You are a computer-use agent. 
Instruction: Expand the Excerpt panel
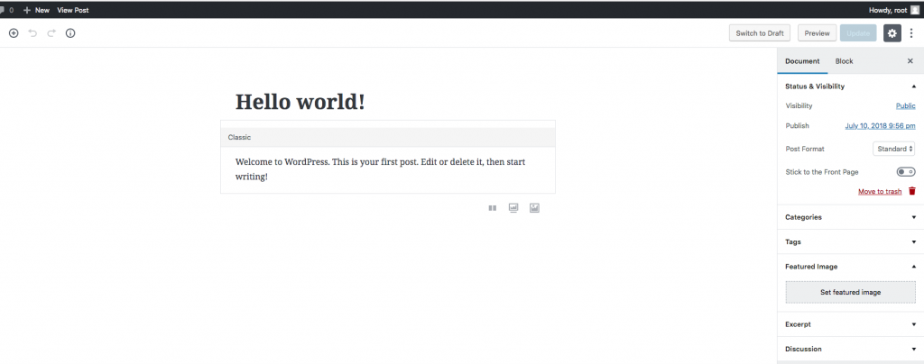click(x=850, y=324)
